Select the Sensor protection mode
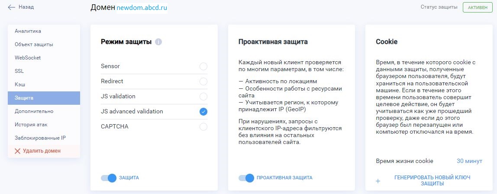This screenshot has width=497, height=194. tap(203, 66)
